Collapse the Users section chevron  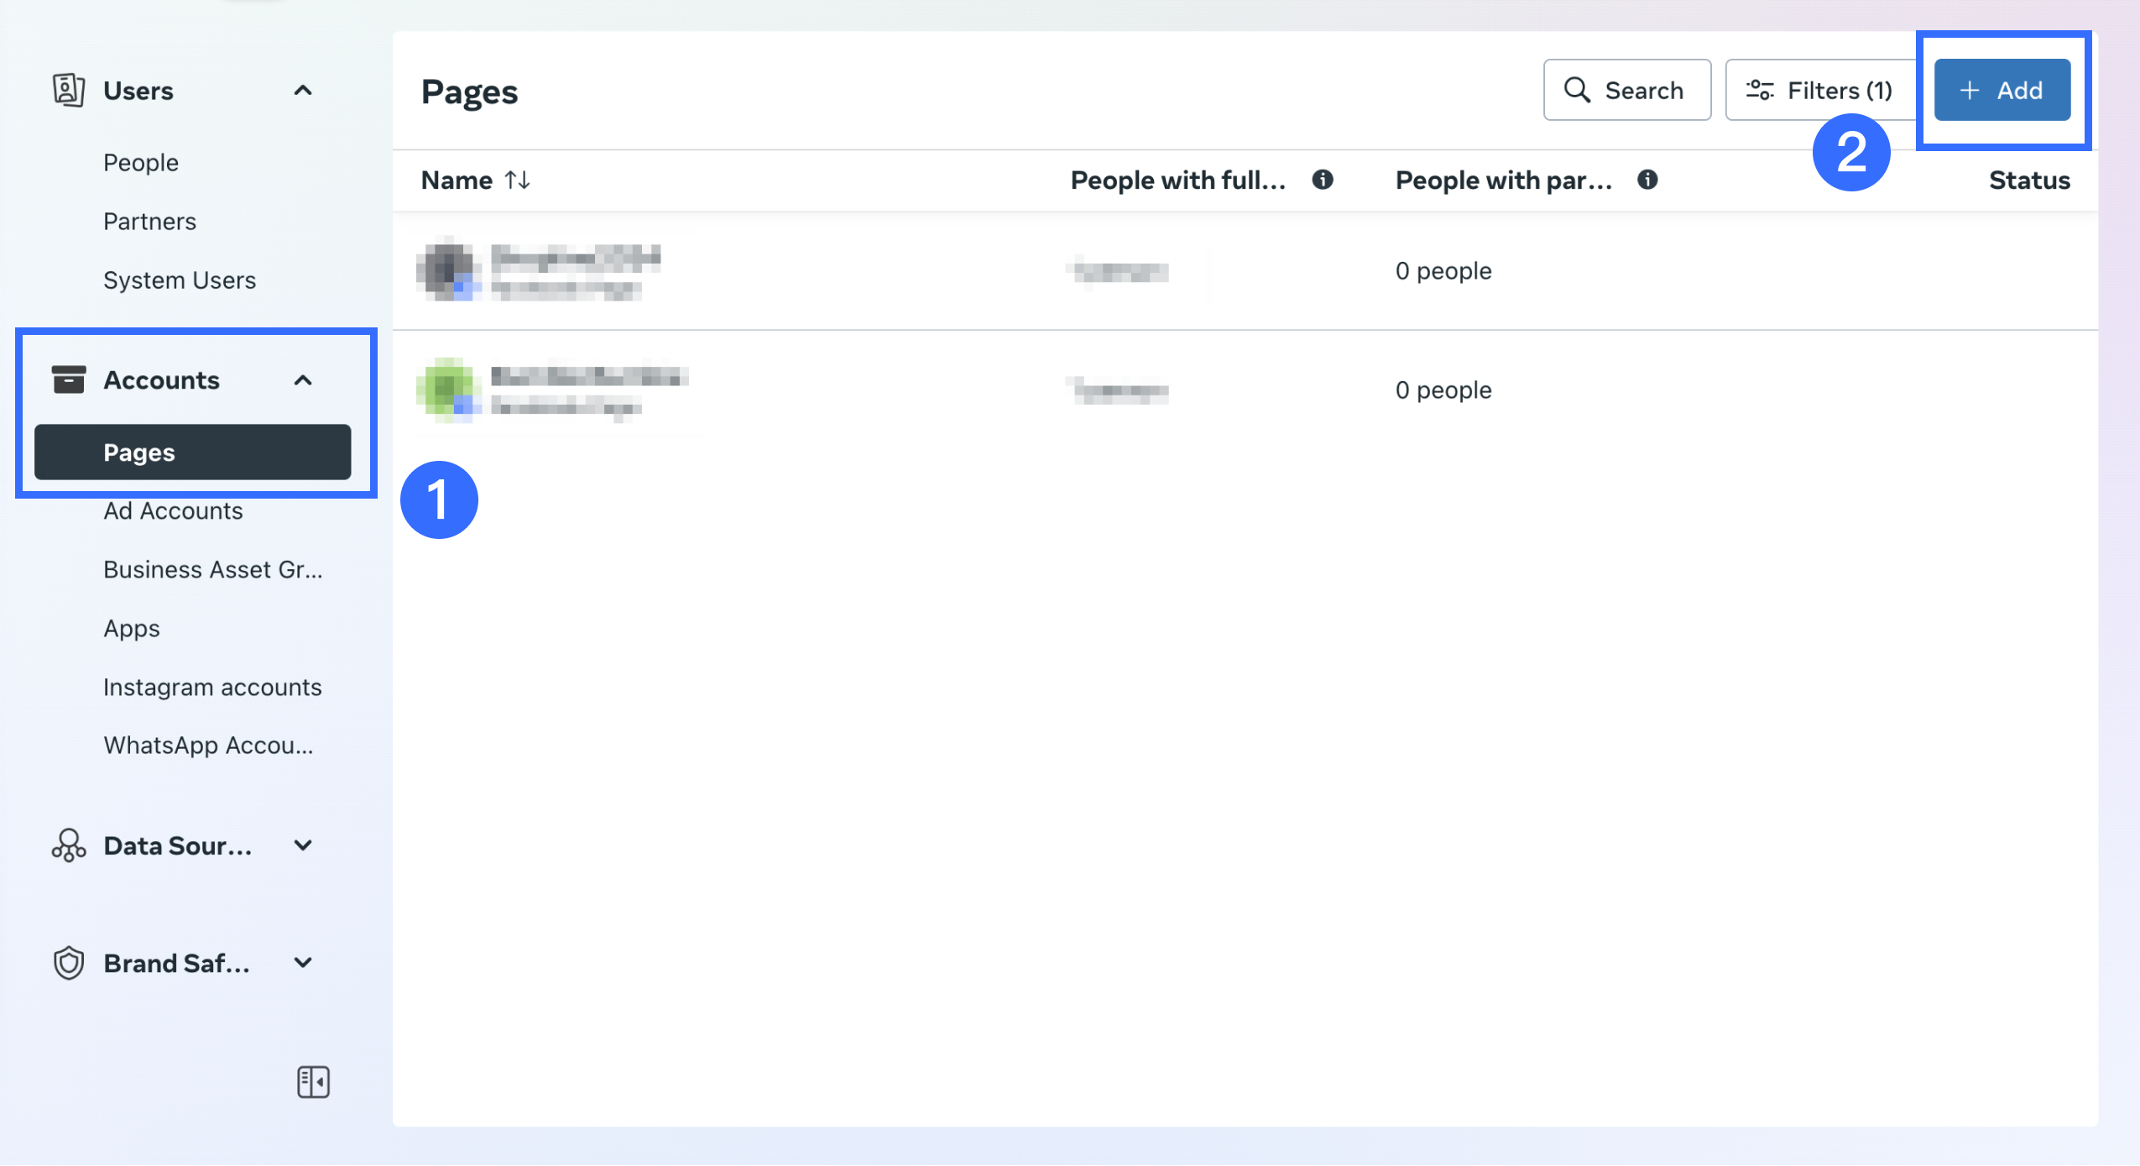[303, 90]
